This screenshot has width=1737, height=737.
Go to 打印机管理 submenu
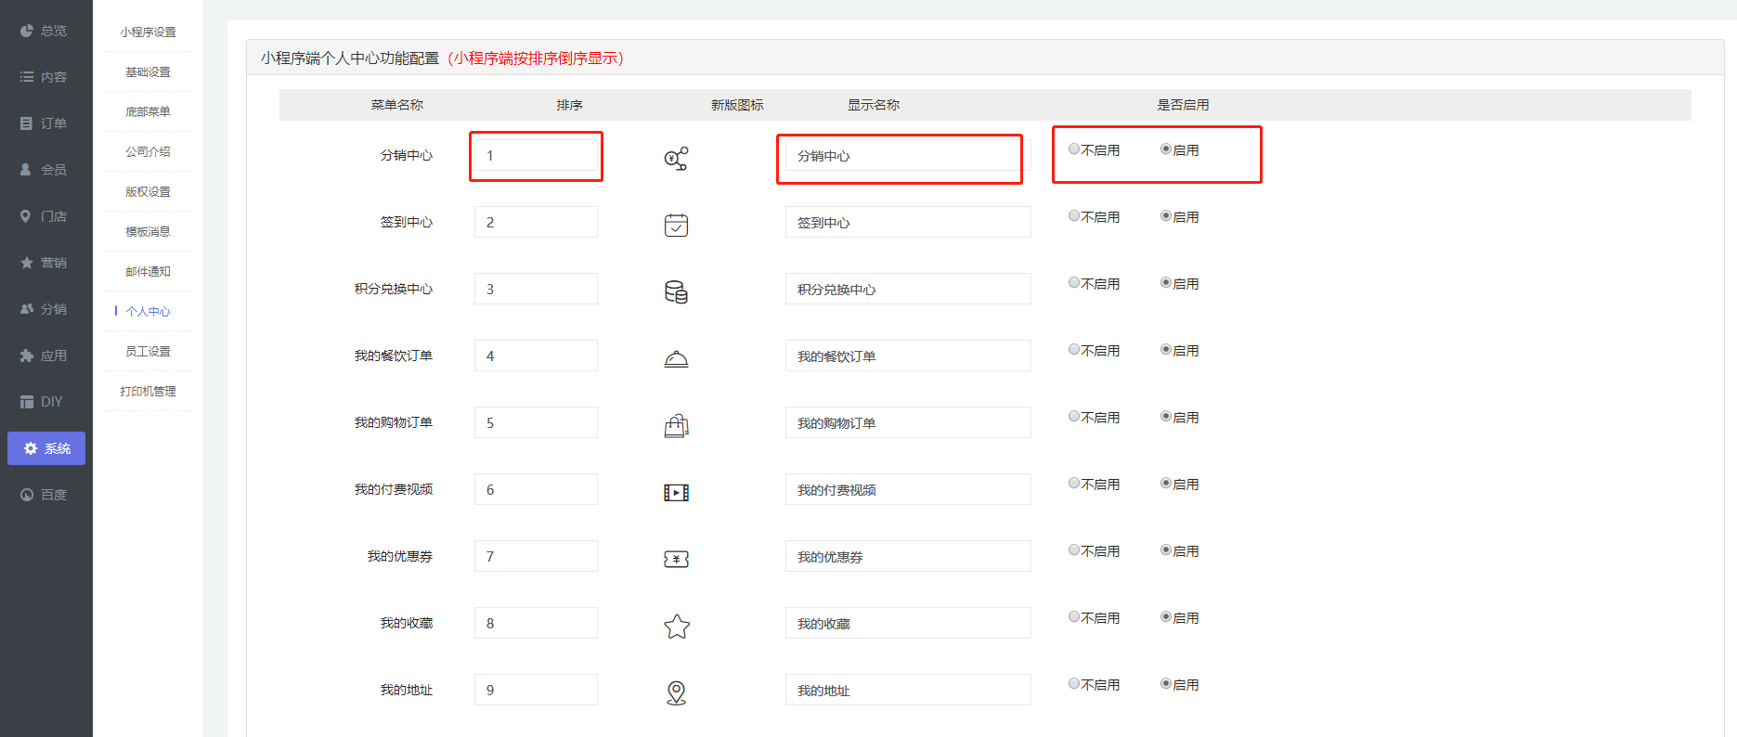click(148, 391)
